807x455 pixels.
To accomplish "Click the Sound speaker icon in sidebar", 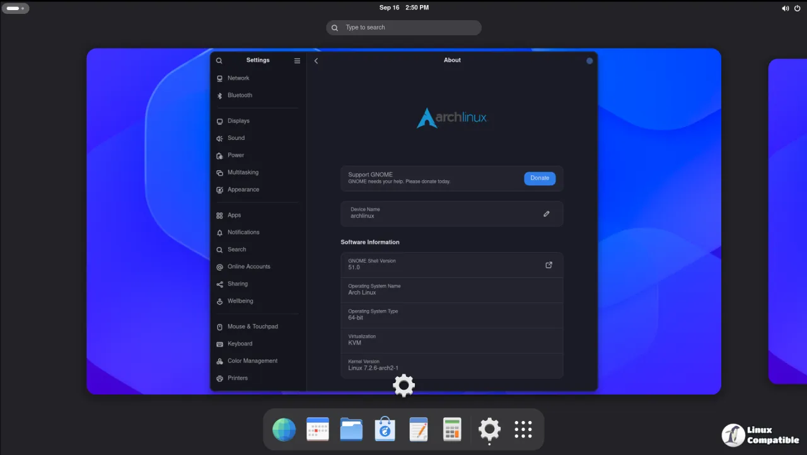I will (219, 139).
